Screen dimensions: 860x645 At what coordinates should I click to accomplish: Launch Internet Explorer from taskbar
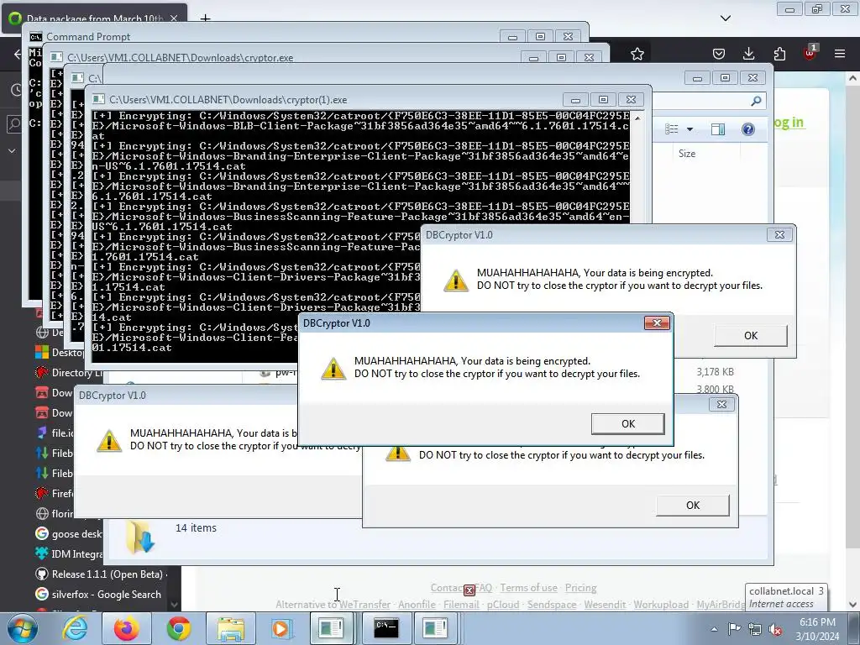[75, 628]
